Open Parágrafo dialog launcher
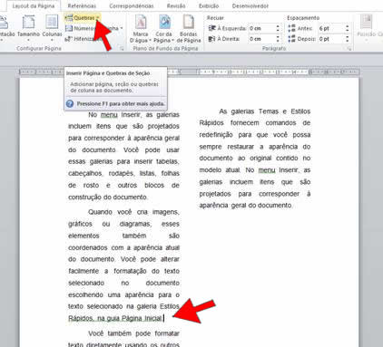The height and width of the screenshot is (347, 383). click(x=349, y=48)
